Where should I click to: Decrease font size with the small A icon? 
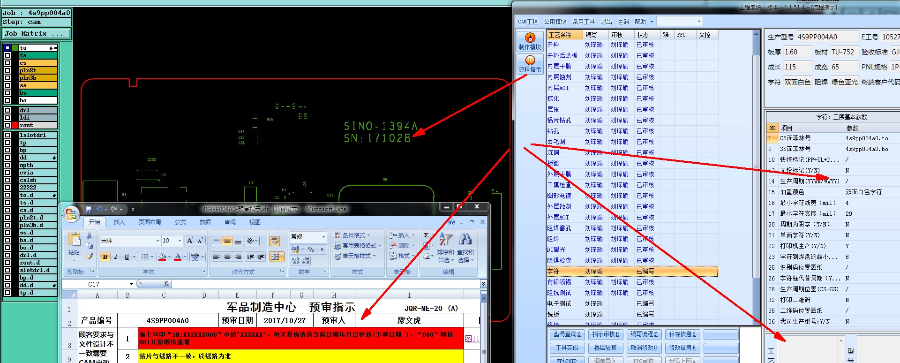200,241
